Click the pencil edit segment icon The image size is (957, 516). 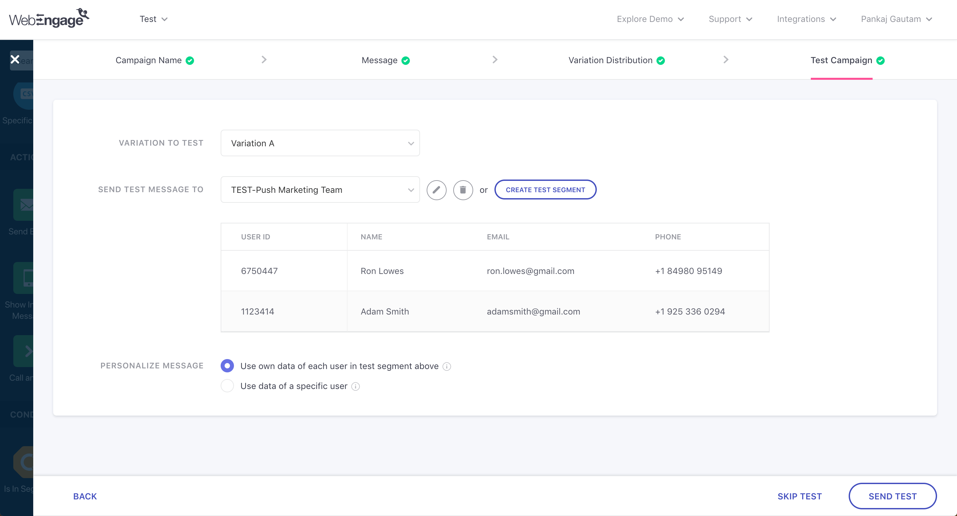tap(436, 190)
